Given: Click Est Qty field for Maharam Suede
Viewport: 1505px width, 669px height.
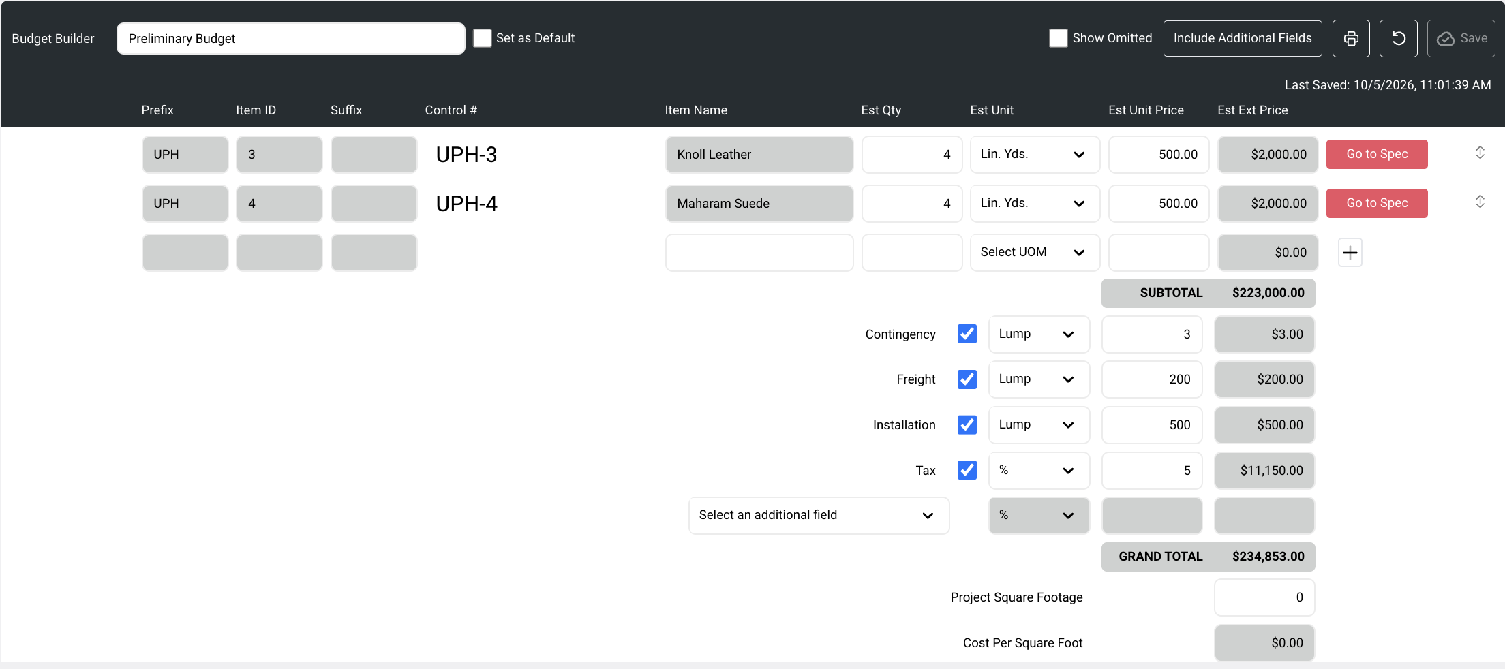Looking at the screenshot, I should (912, 204).
